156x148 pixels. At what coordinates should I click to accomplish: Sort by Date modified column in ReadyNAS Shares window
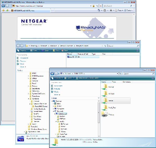pos(84,54)
